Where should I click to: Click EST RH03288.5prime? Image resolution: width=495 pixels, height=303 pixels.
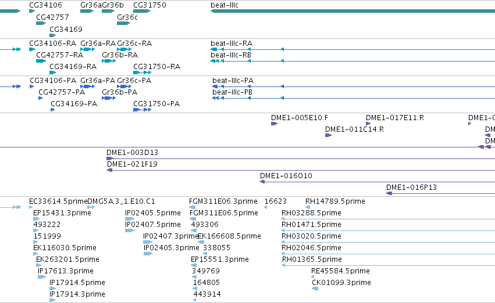pyautogui.click(x=389, y=219)
